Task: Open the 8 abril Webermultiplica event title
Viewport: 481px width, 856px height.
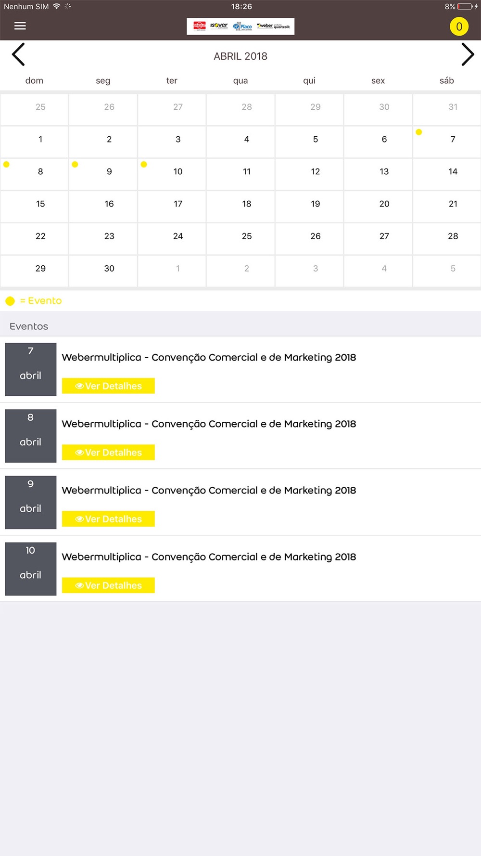Action: [209, 424]
